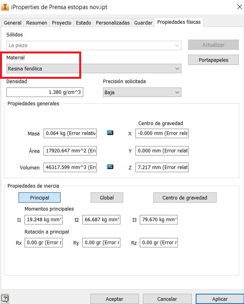The width and height of the screenshot is (244, 304).
Task: Open the Sólidos dropdown list
Action: (93, 46)
